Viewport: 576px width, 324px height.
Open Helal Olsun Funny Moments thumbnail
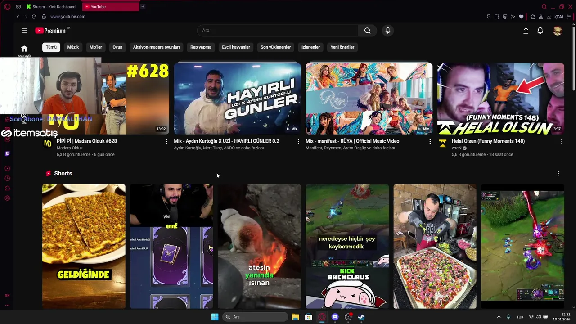(x=501, y=99)
